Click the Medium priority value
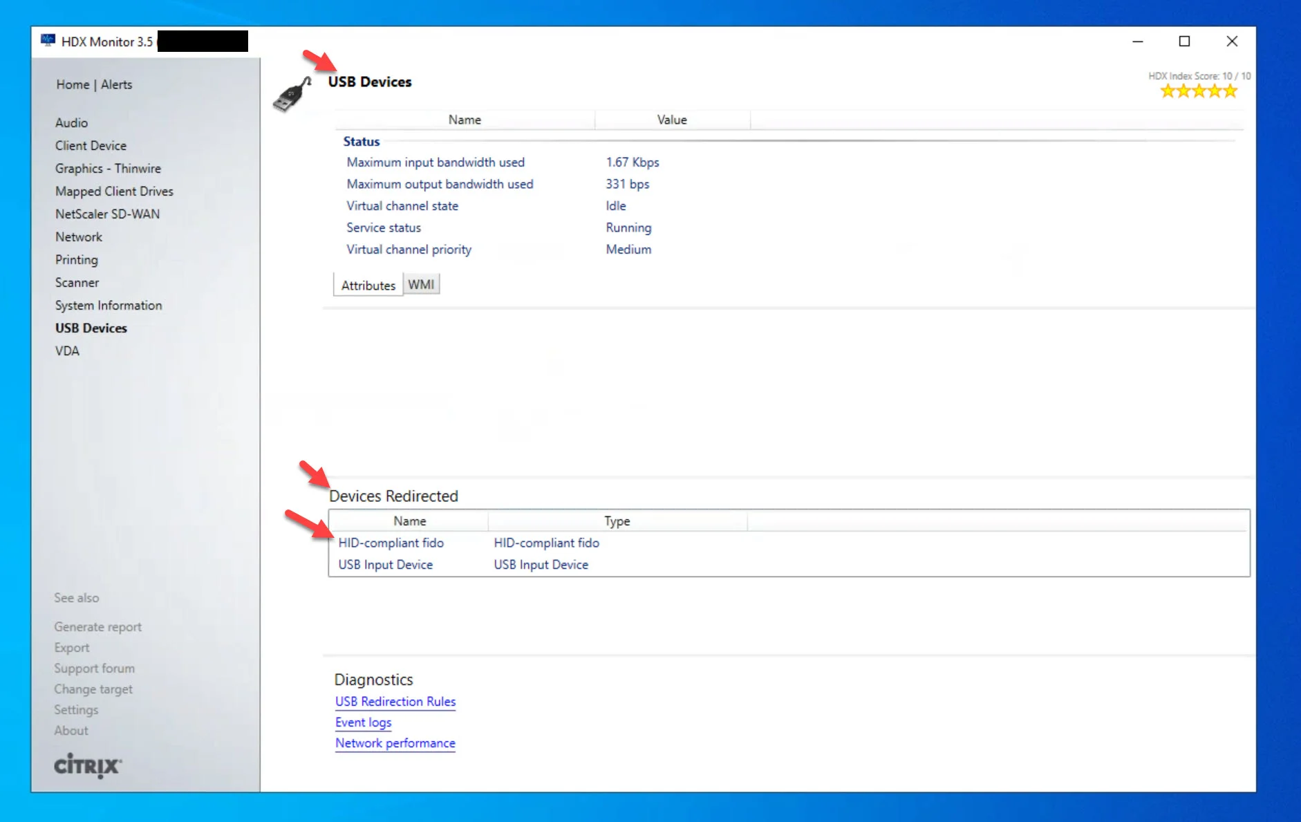 (628, 249)
